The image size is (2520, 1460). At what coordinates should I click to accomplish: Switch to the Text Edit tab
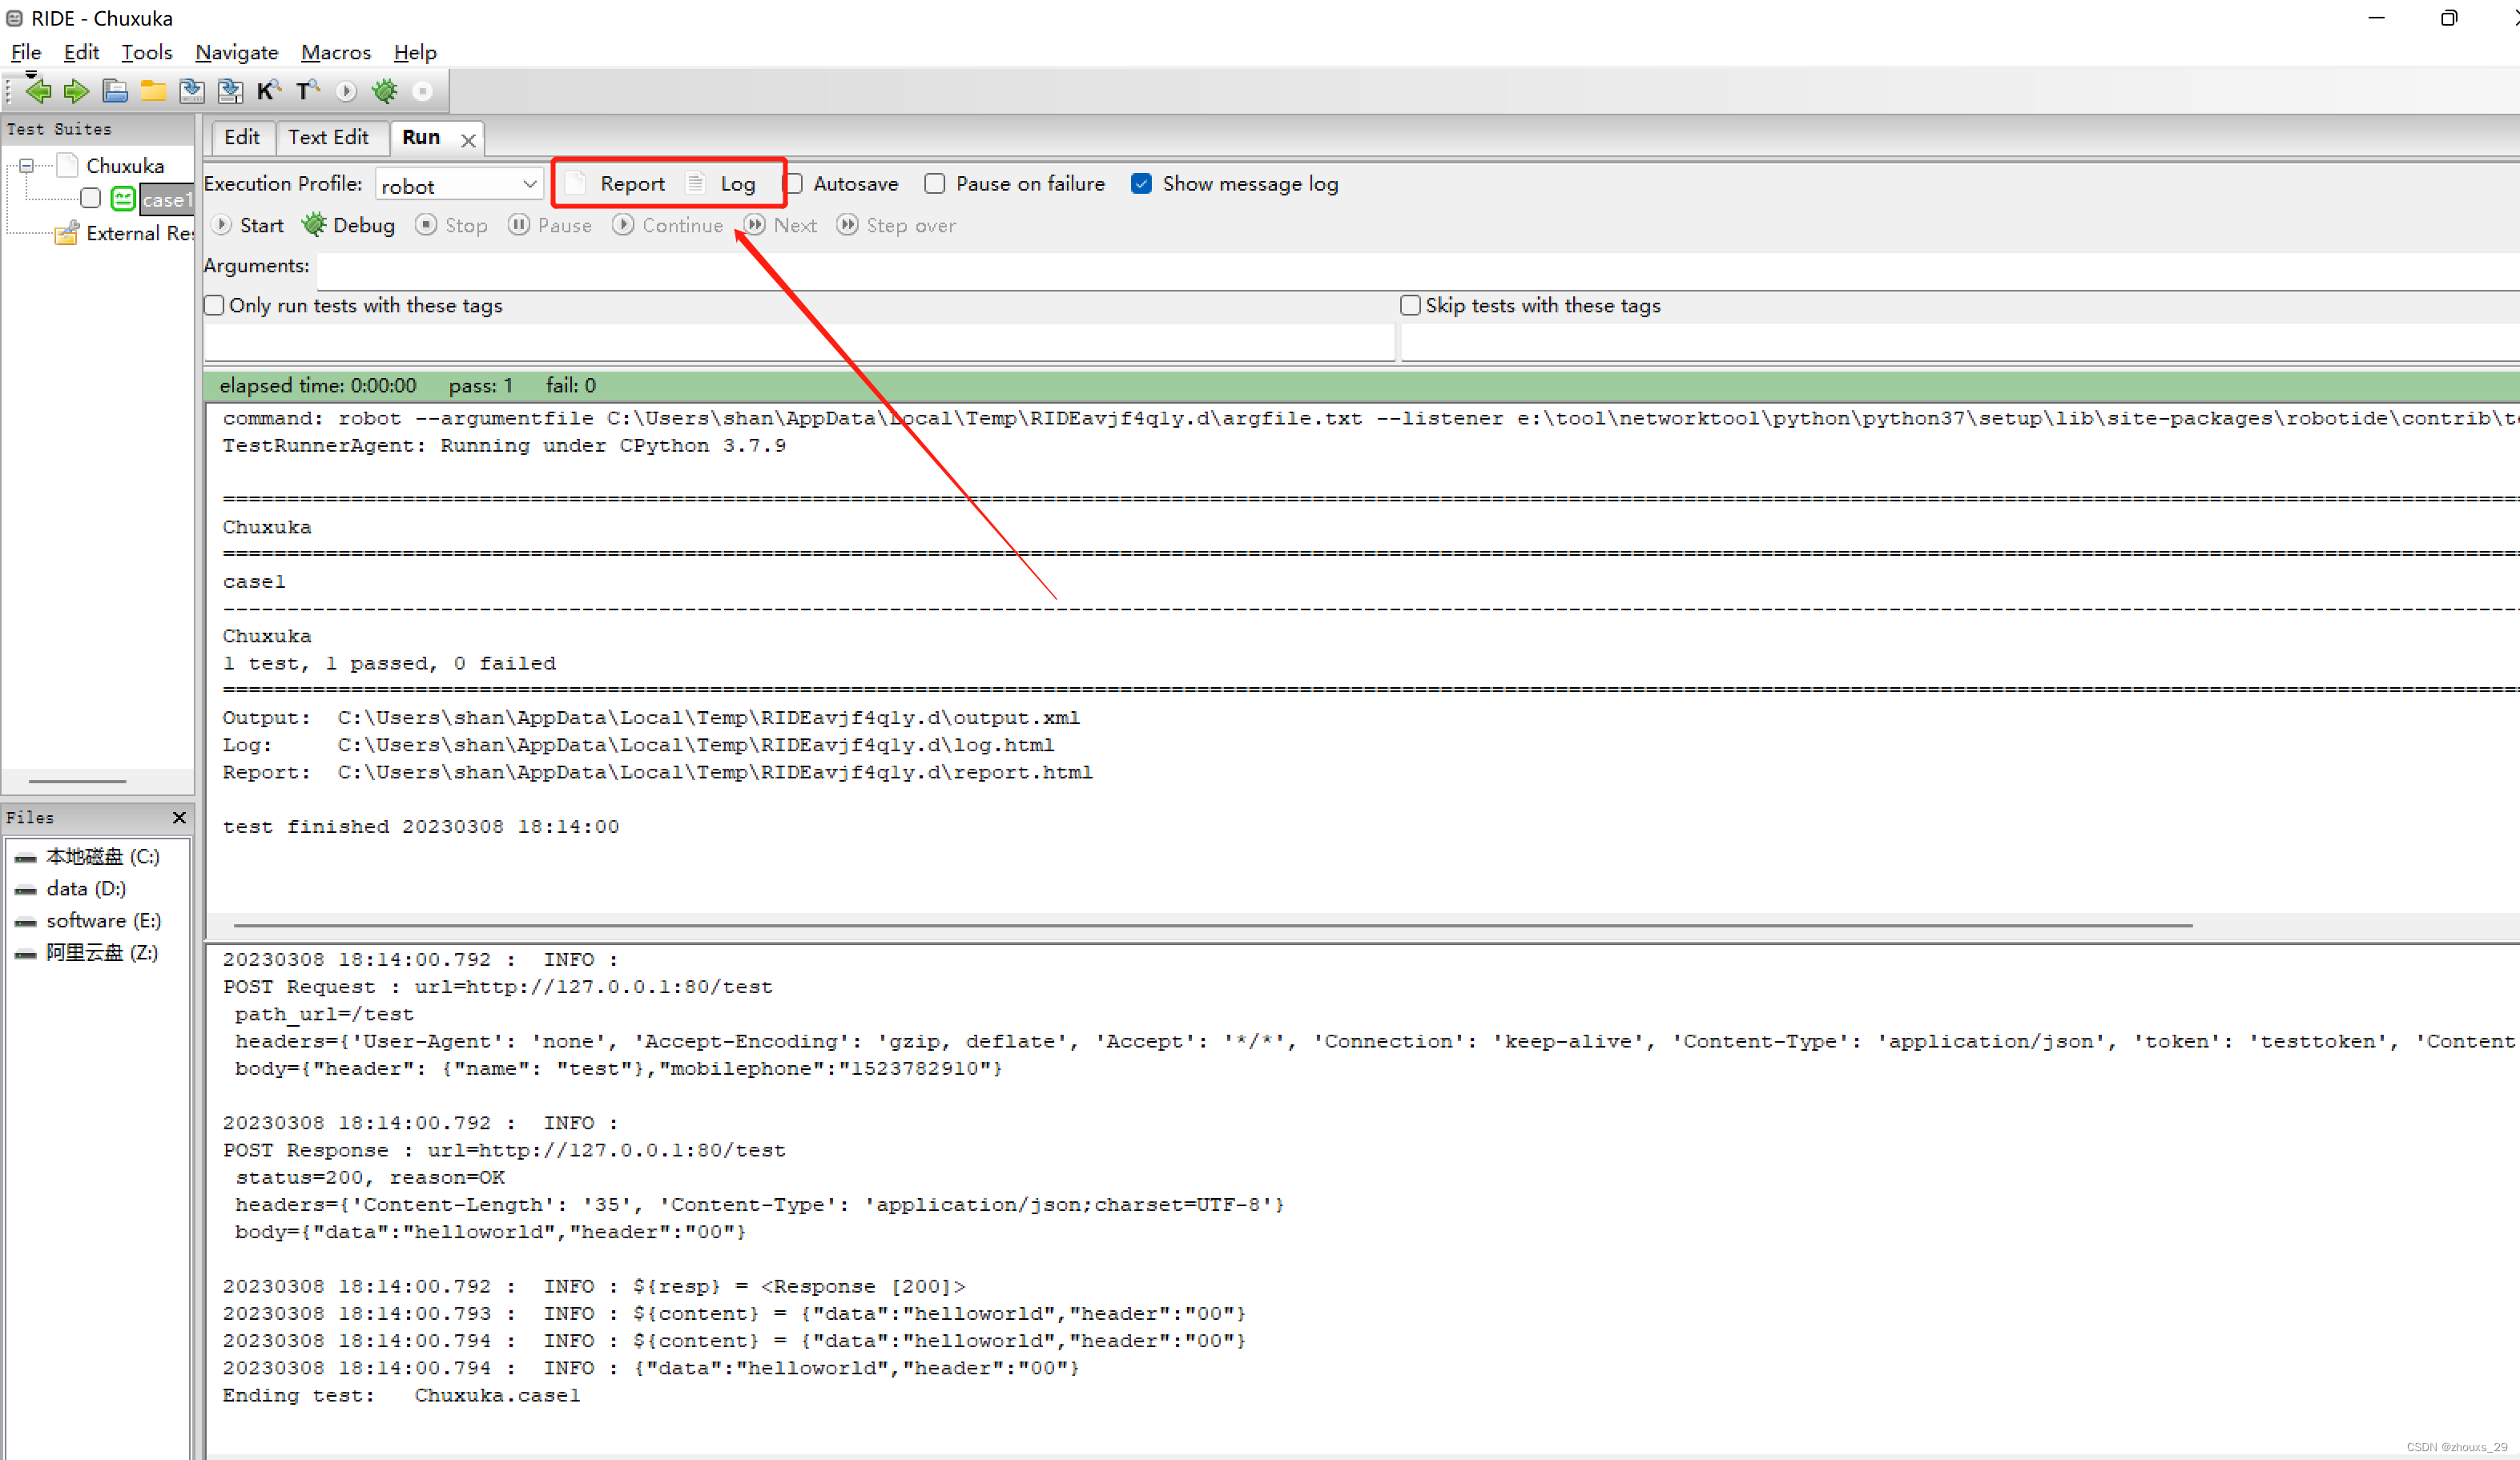click(328, 137)
